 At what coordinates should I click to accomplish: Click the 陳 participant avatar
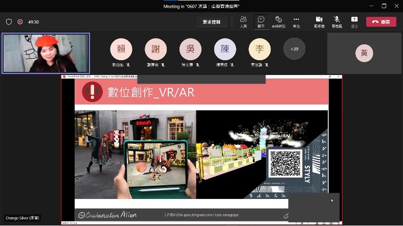225,49
